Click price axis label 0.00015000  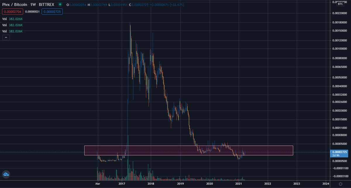[x=340, y=119]
